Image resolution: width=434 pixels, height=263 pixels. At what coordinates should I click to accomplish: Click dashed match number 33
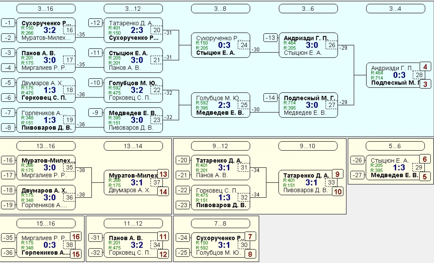[331, 183]
